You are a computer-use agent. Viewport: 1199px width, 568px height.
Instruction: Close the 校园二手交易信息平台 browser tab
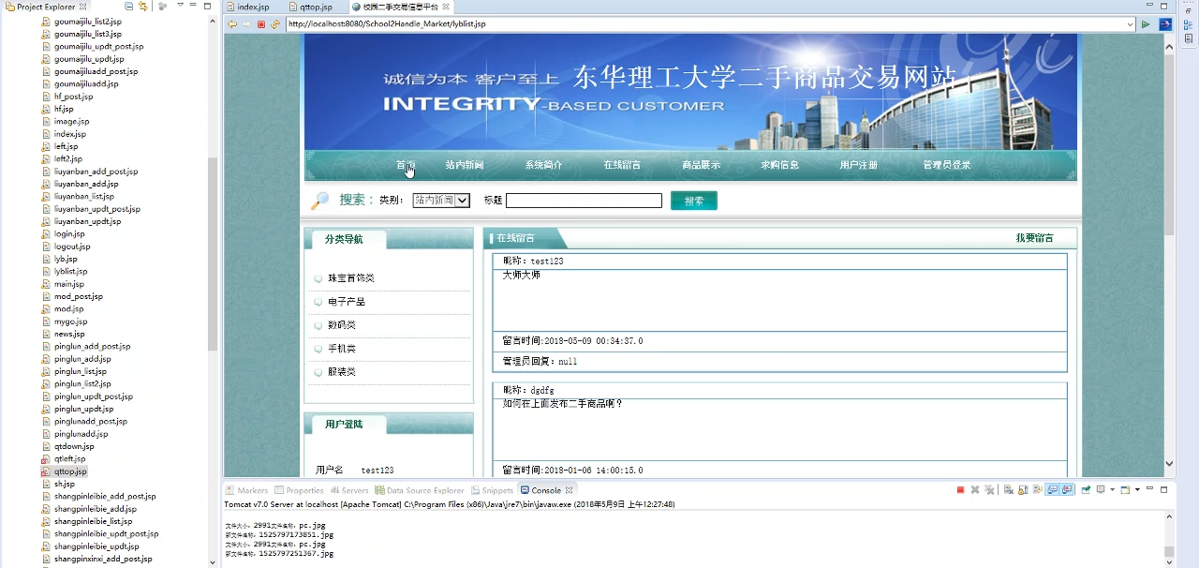click(x=446, y=7)
